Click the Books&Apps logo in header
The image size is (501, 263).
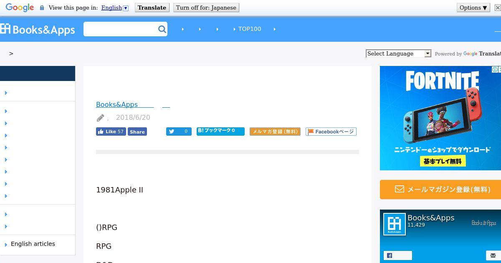click(x=38, y=29)
